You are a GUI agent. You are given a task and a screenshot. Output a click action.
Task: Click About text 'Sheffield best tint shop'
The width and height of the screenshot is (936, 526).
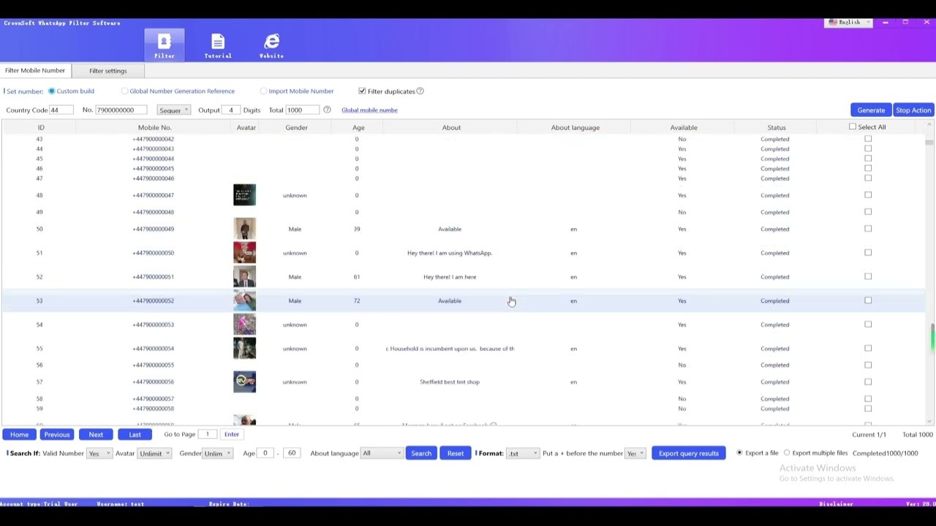[450, 382]
